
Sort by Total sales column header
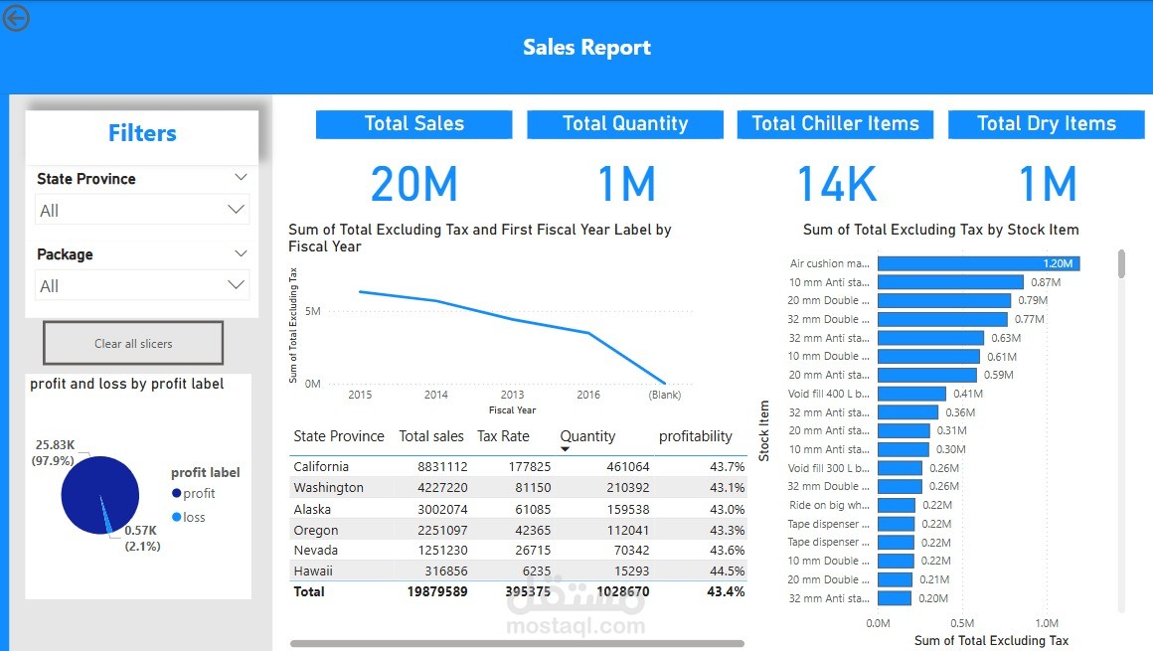pyautogui.click(x=431, y=436)
